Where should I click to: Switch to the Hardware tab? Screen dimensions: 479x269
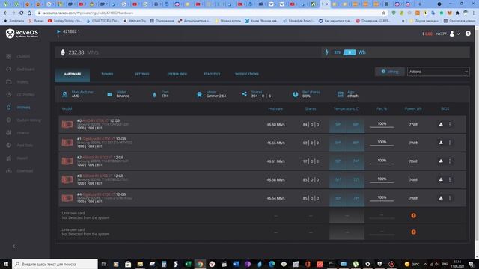point(73,74)
